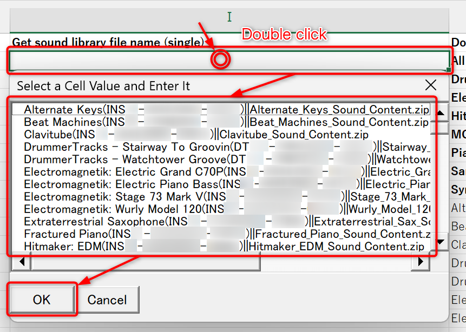The image size is (466, 332).
Task: Close the Select a Cell Value dialog
Action: [431, 85]
